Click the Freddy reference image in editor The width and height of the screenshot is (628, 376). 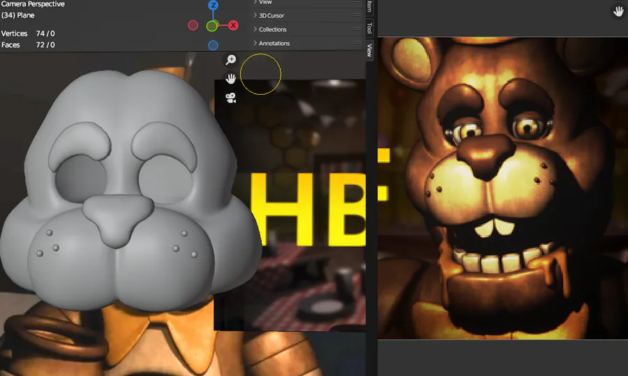pyautogui.click(x=502, y=188)
